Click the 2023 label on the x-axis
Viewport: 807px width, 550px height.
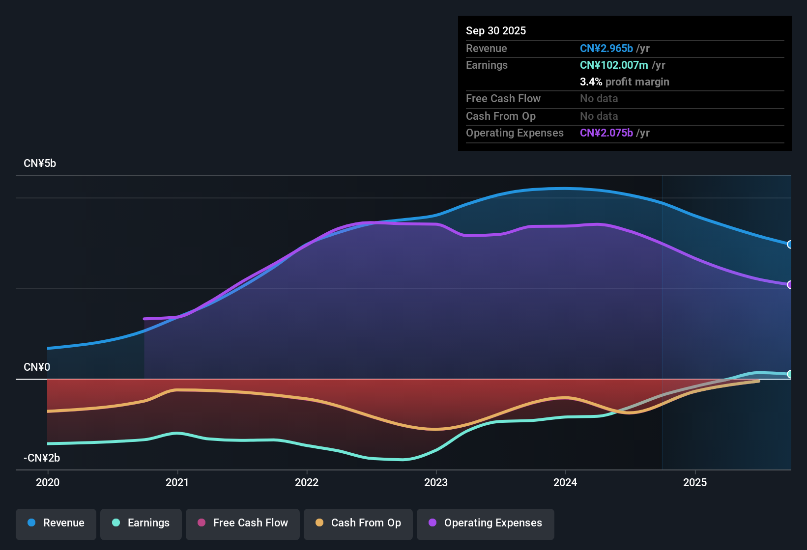pos(437,482)
